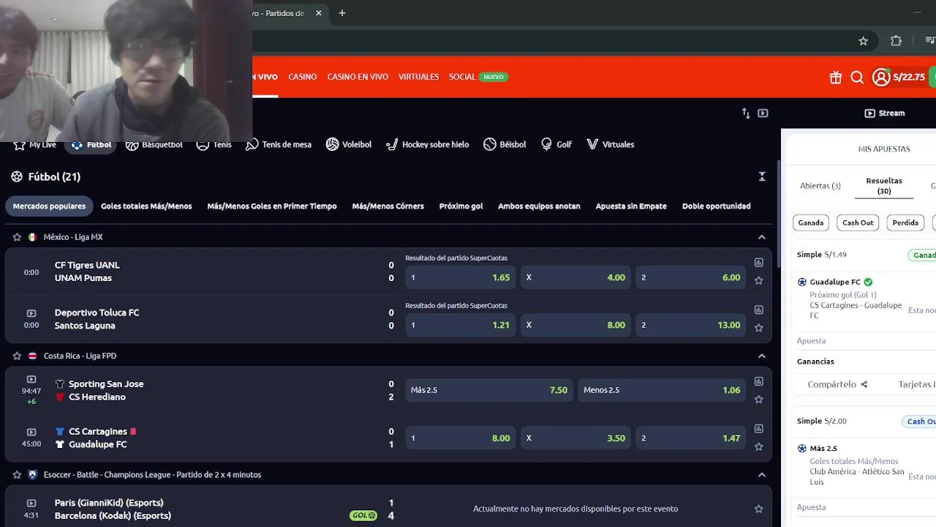The width and height of the screenshot is (936, 527).
Task: Select Béisbol sport
Action: (505, 144)
